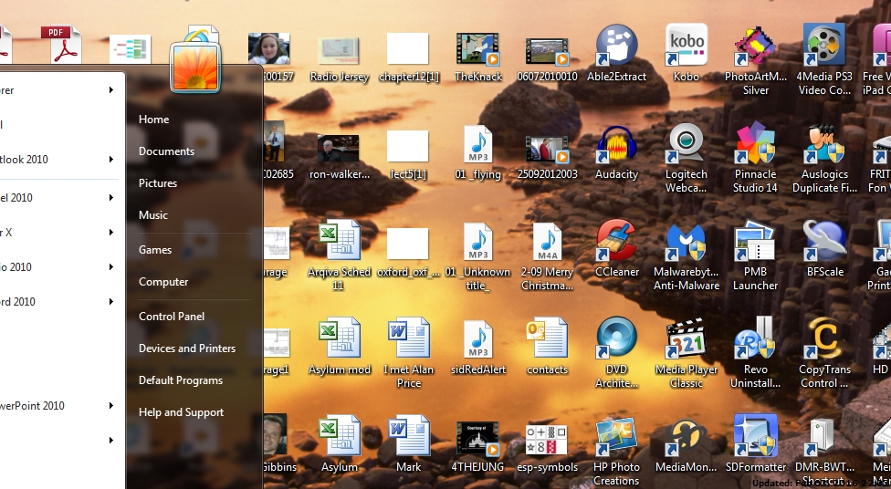The width and height of the screenshot is (891, 489).
Task: Open TheKnack video file thumbnail
Action: [477, 49]
